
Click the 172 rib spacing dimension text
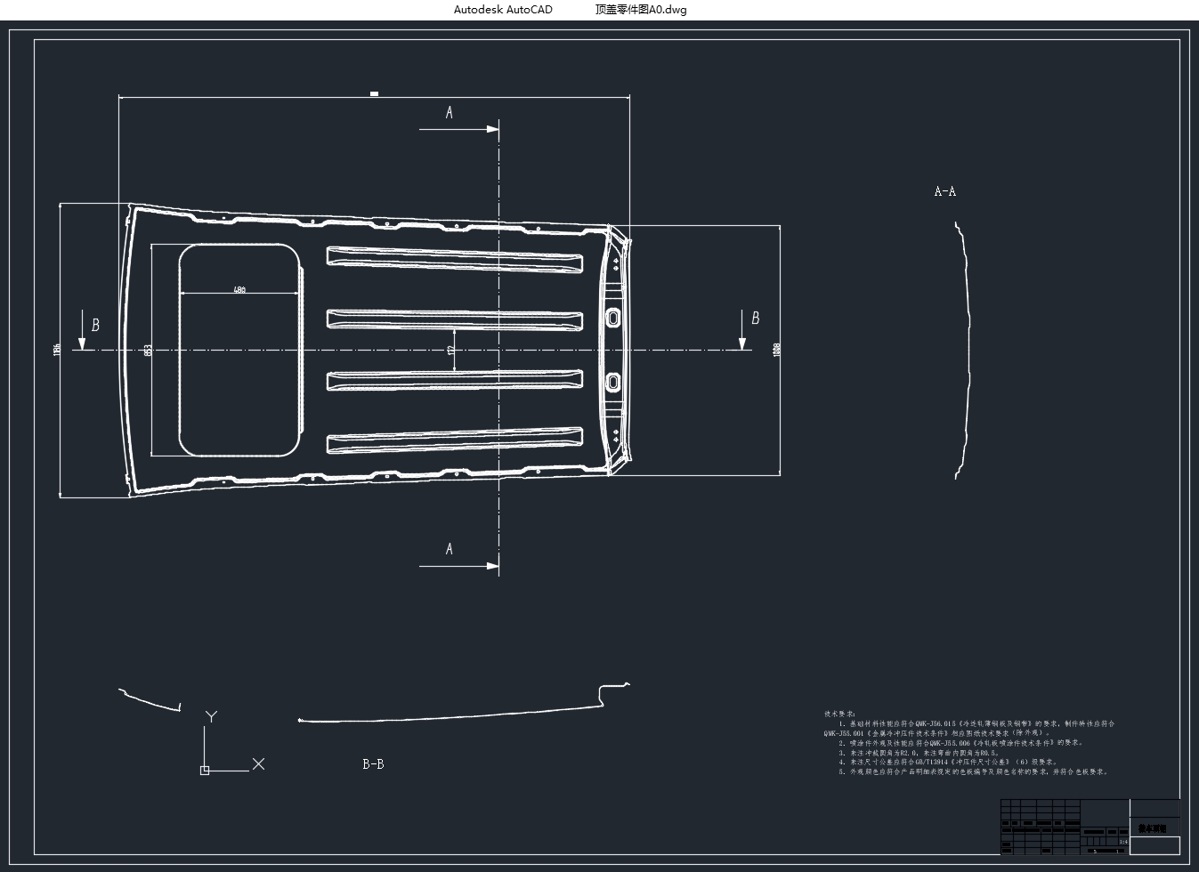451,351
